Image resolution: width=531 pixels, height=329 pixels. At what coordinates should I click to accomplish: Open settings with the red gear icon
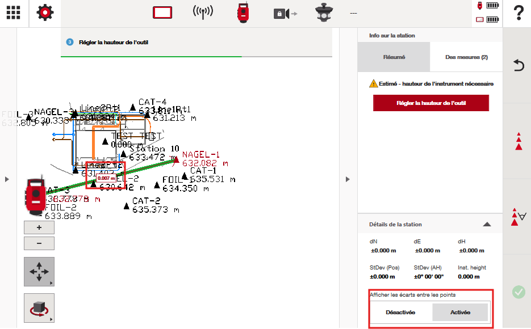point(45,13)
